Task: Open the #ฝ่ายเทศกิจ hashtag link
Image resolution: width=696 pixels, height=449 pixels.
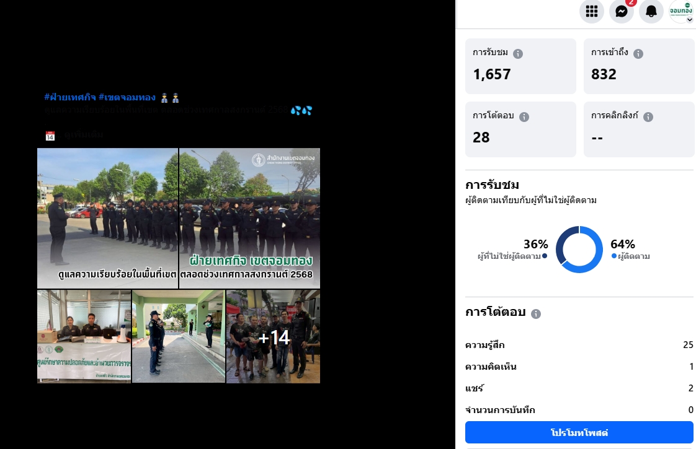Action: pos(70,97)
